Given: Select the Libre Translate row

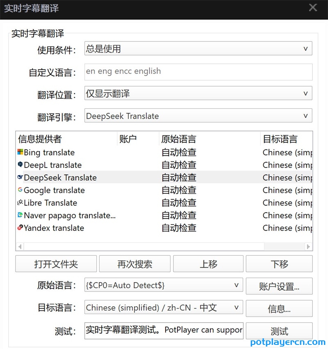Looking at the screenshot, I should 164,202.
